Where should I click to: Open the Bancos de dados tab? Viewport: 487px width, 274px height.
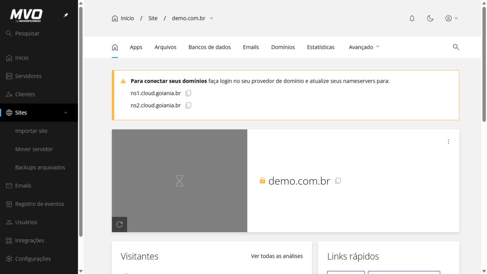click(209, 47)
